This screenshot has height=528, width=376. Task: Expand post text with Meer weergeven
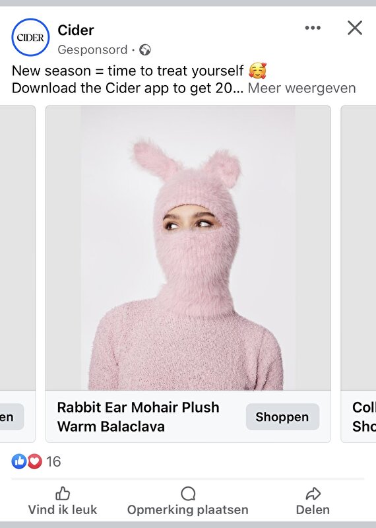pyautogui.click(x=301, y=88)
